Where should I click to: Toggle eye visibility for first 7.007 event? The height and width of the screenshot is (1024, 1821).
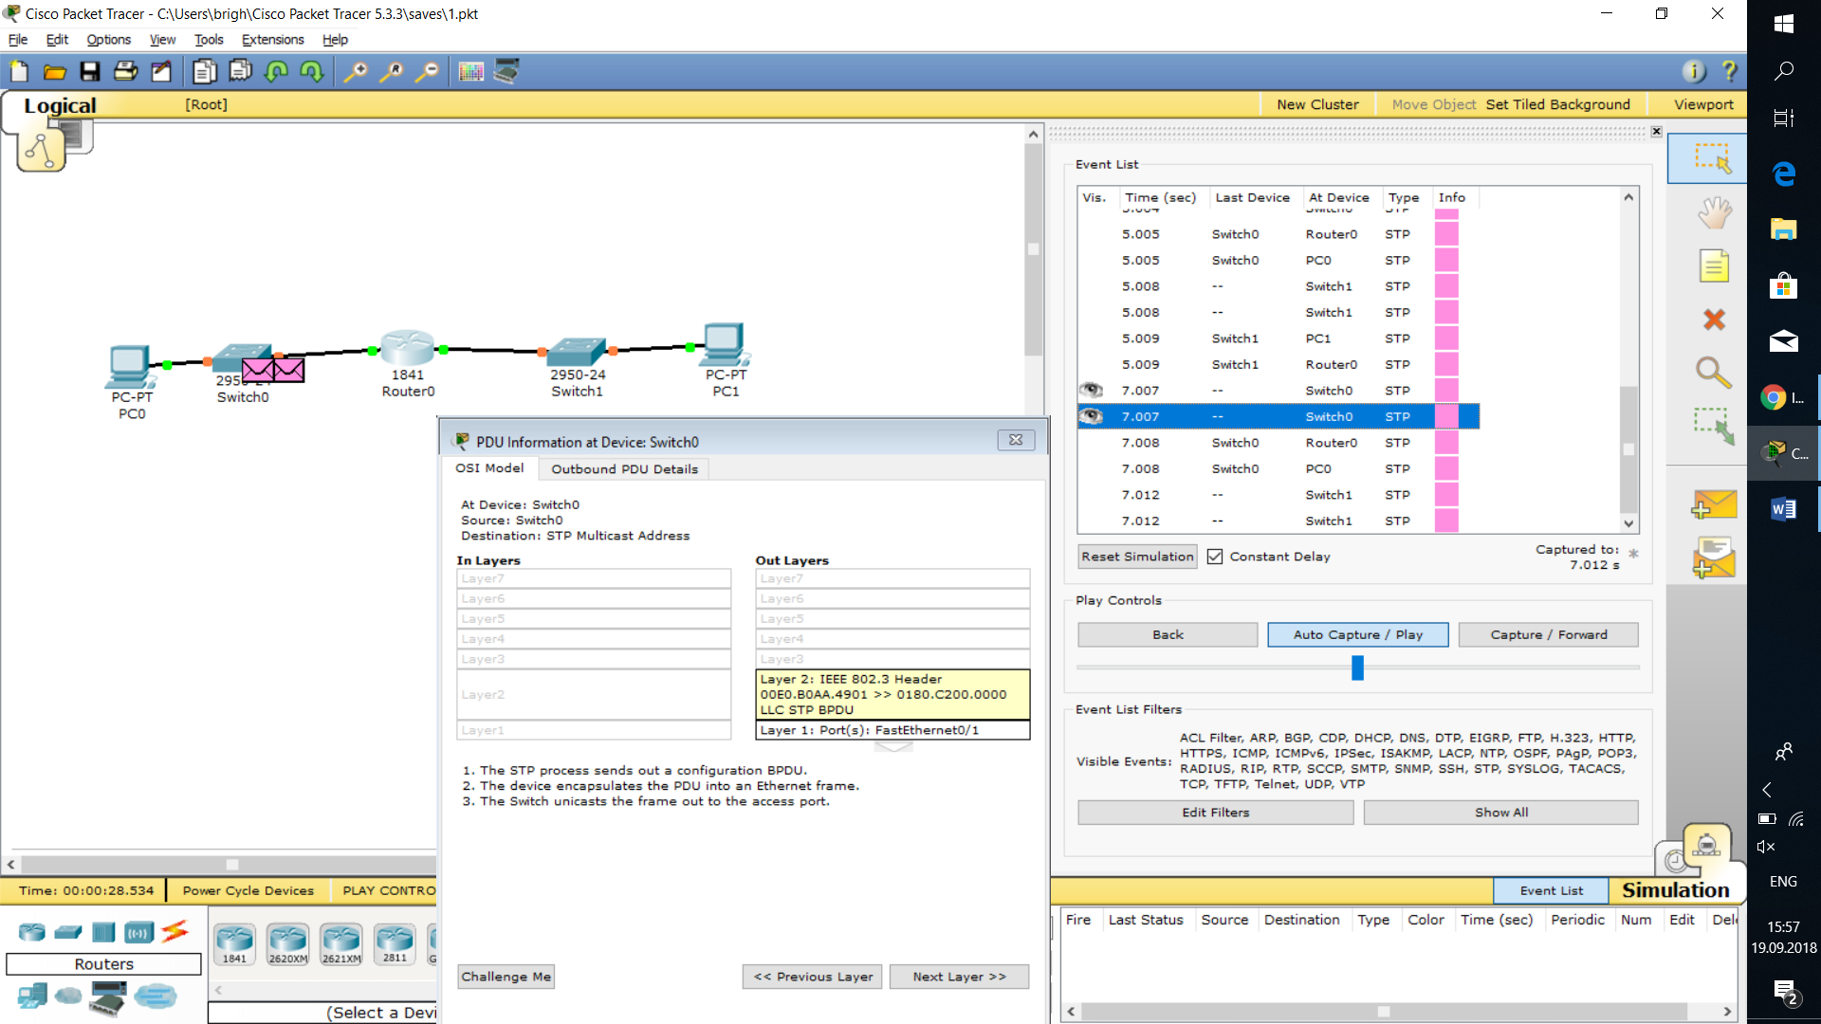1091,390
